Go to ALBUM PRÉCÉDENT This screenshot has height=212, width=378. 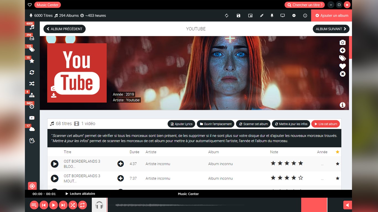click(x=64, y=29)
